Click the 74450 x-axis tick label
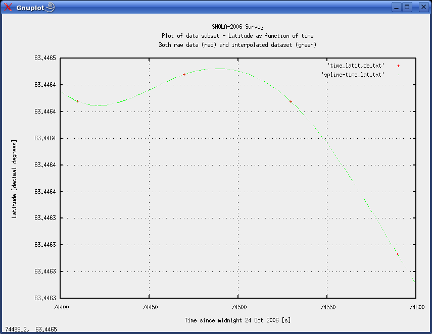Viewport: 432px width, 334px height. tap(149, 306)
